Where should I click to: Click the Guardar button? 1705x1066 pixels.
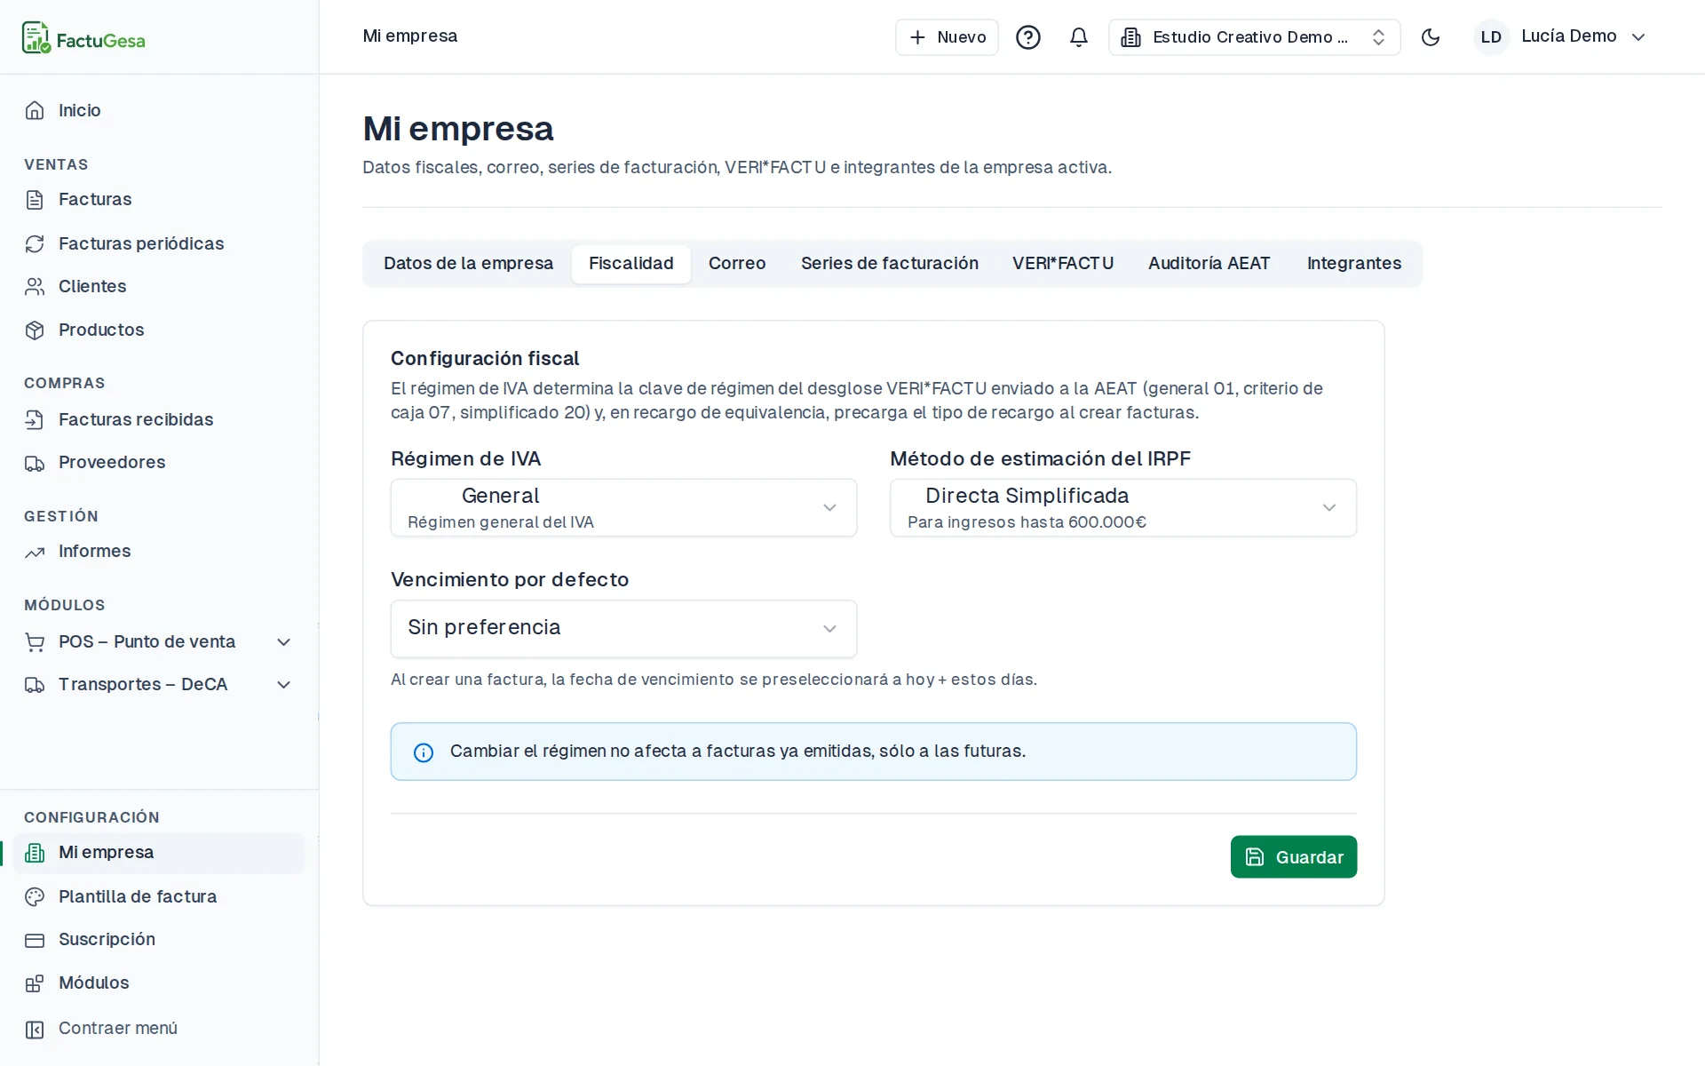point(1294,857)
